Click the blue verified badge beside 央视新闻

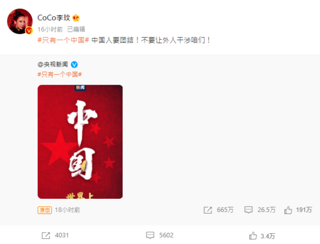[x=74, y=65]
